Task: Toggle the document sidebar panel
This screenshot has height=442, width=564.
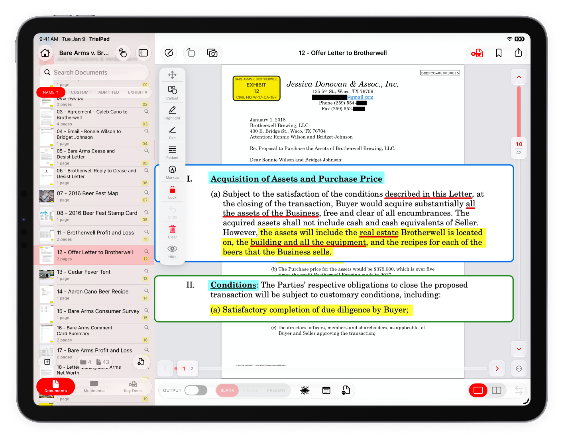Action: (143, 53)
